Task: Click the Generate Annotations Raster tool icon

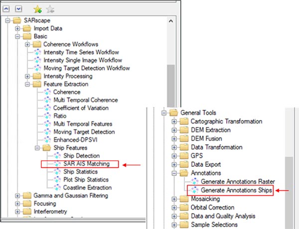Action: pos(195,182)
